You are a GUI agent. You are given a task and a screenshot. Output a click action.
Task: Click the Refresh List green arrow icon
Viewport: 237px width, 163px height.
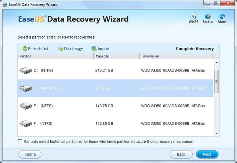click(x=25, y=49)
